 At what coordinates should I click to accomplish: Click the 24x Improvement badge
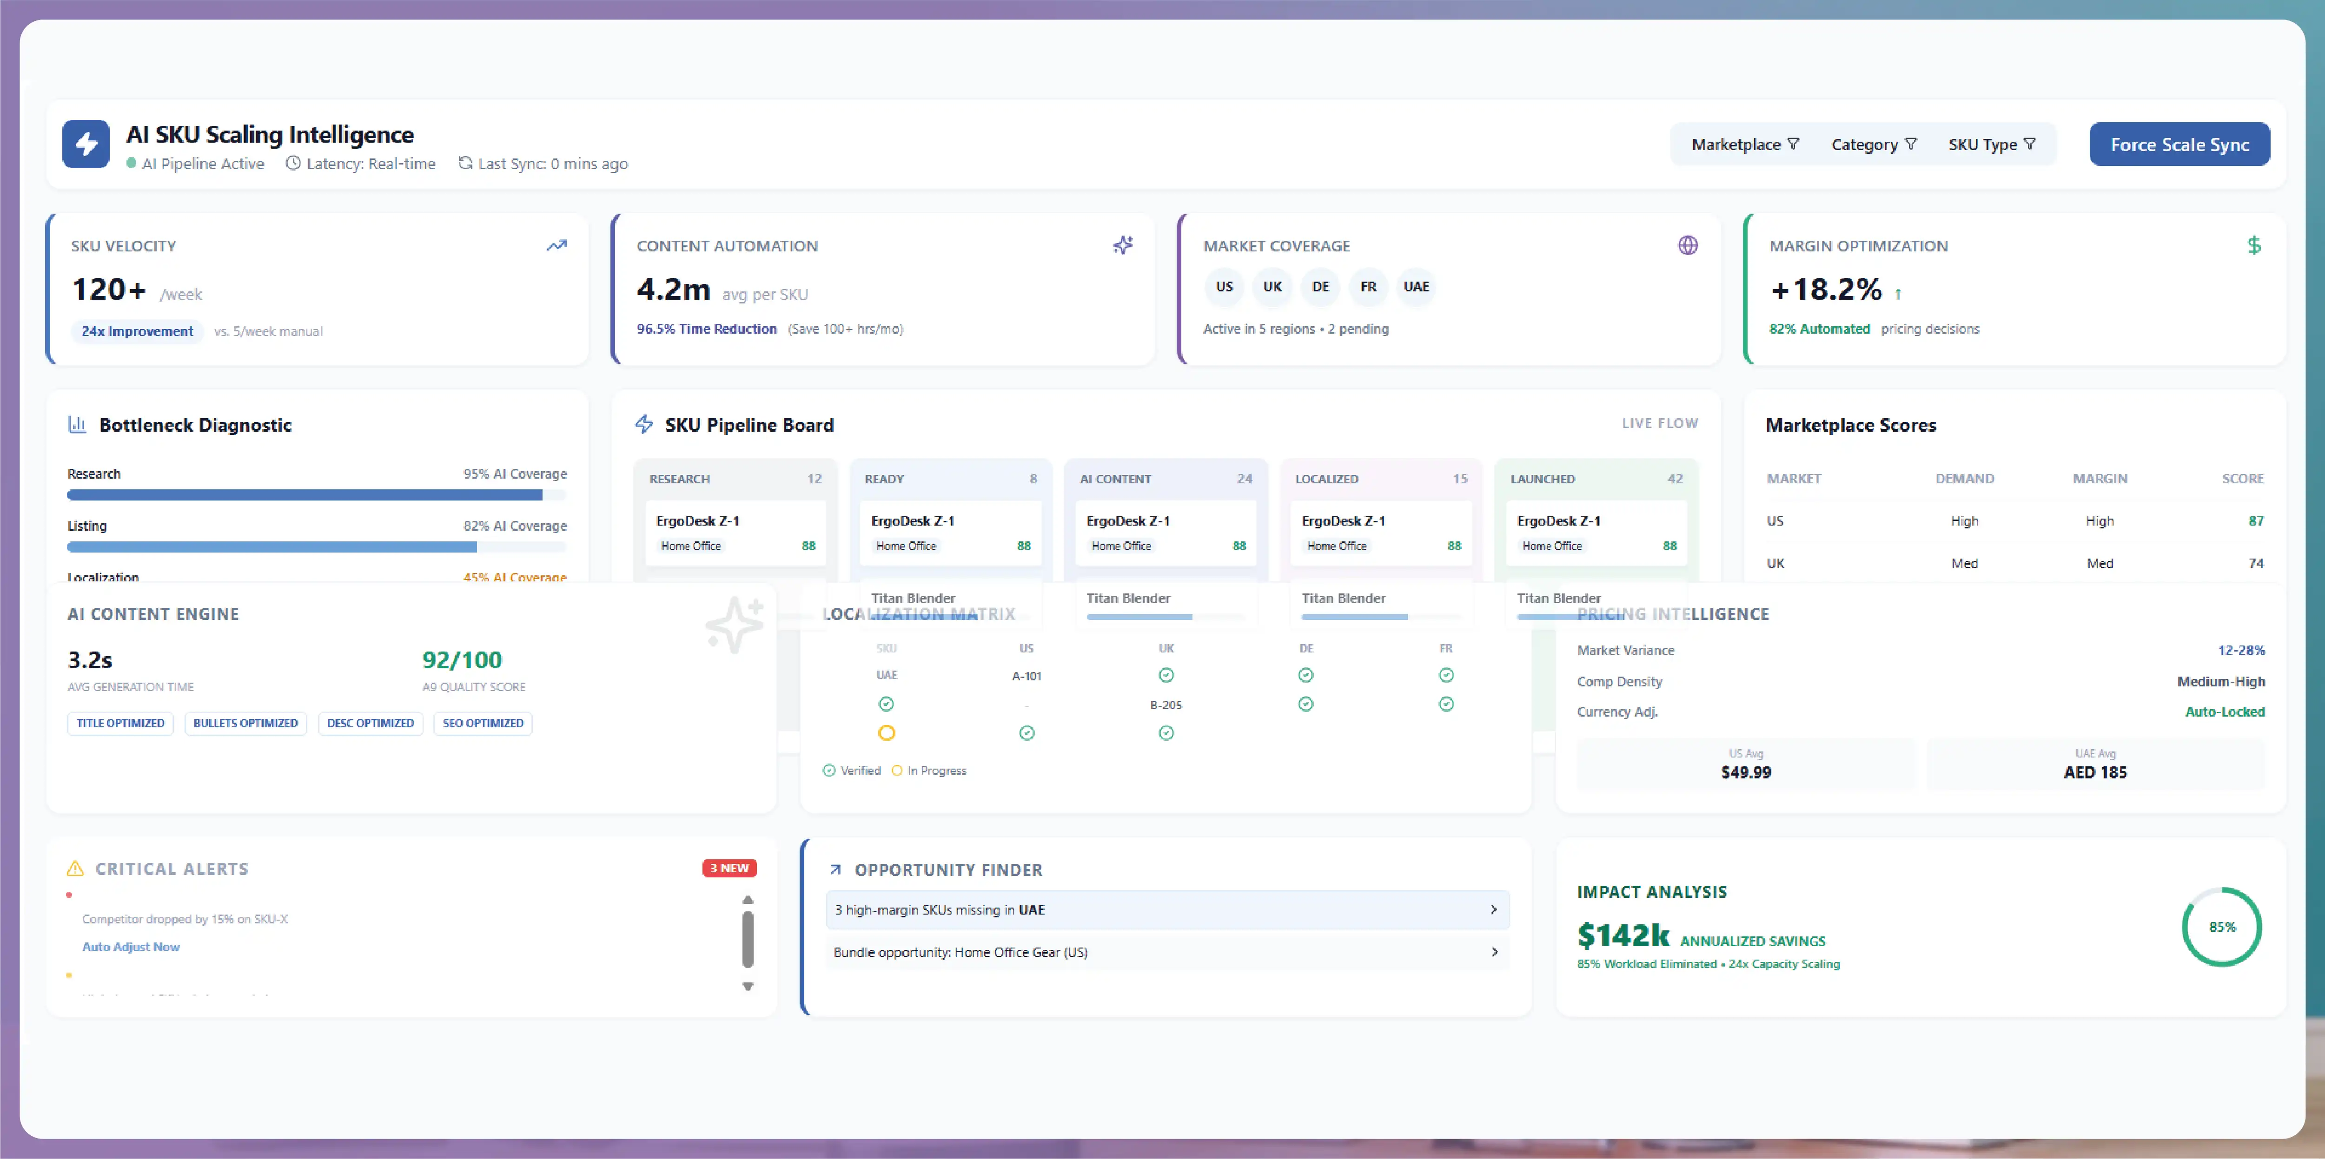tap(137, 331)
